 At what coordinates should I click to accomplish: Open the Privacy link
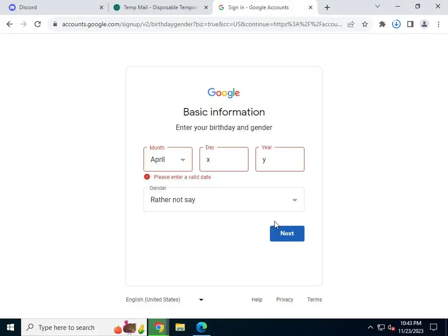coord(284,299)
